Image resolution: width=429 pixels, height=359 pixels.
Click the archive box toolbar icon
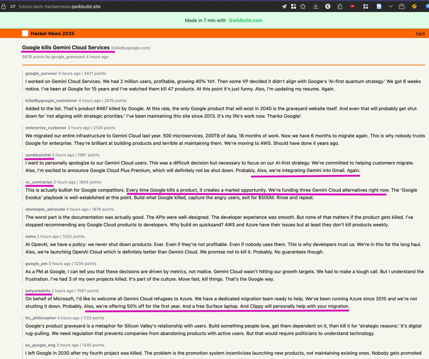(402, 6)
